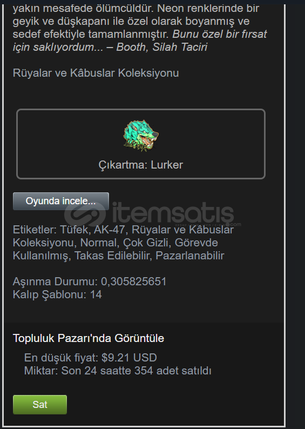Click the "Takas Edilebilir" tag
The width and height of the screenshot is (305, 429).
tap(112, 256)
